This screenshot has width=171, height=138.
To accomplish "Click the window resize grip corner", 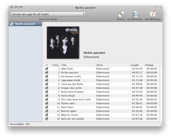I will tap(161, 125).
